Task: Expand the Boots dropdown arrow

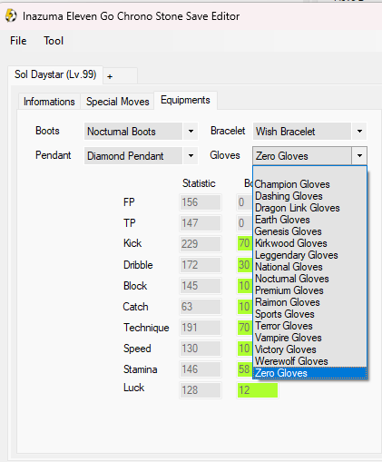Action: tap(191, 132)
